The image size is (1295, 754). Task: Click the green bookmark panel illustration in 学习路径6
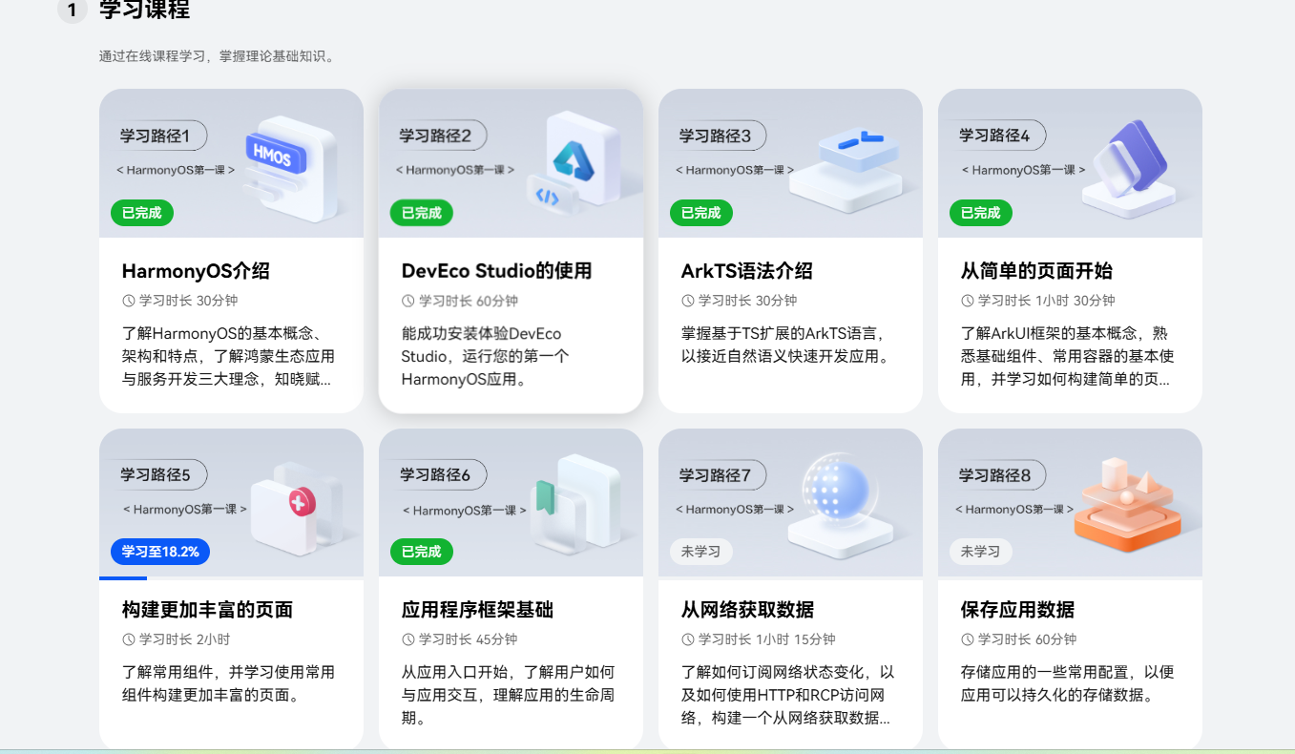click(575, 503)
